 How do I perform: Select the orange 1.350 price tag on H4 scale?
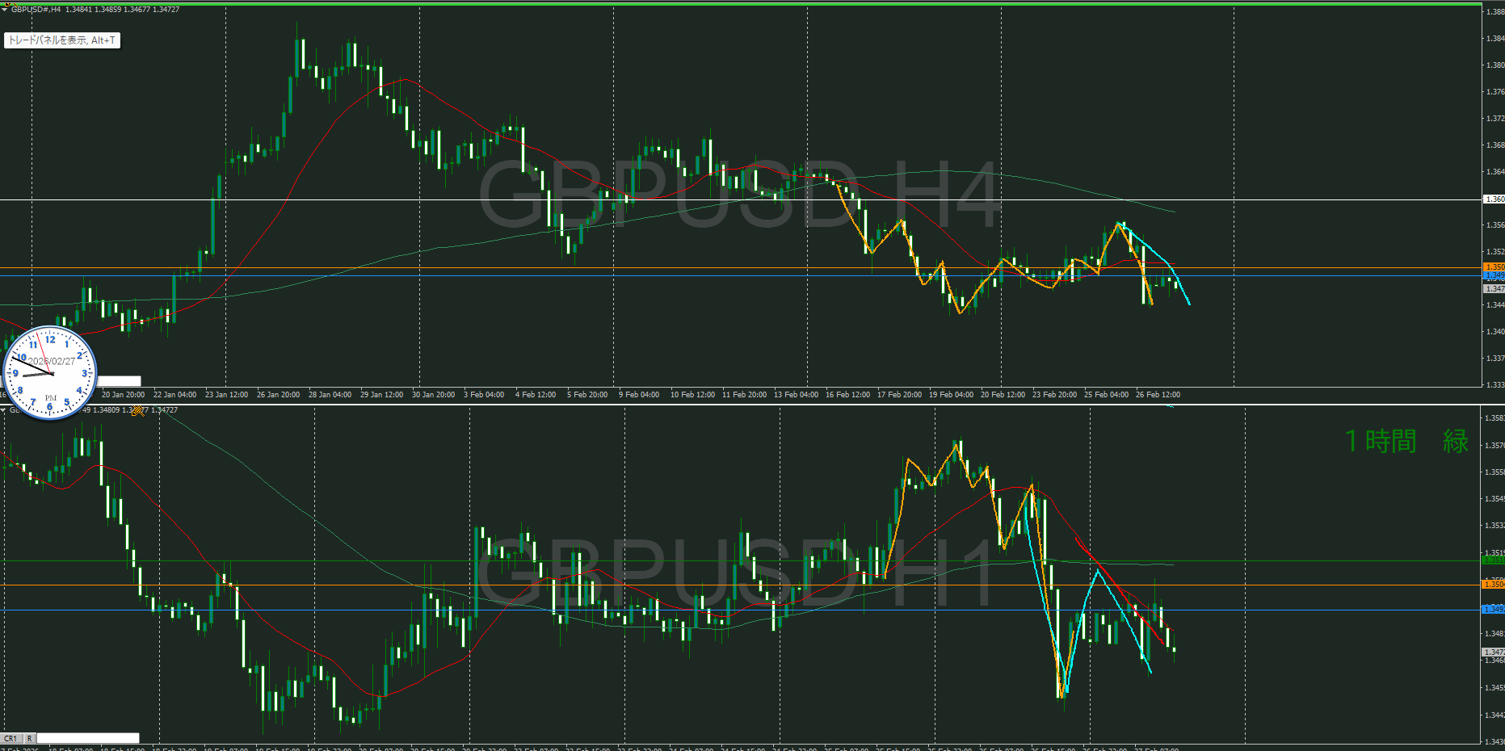click(x=1494, y=266)
